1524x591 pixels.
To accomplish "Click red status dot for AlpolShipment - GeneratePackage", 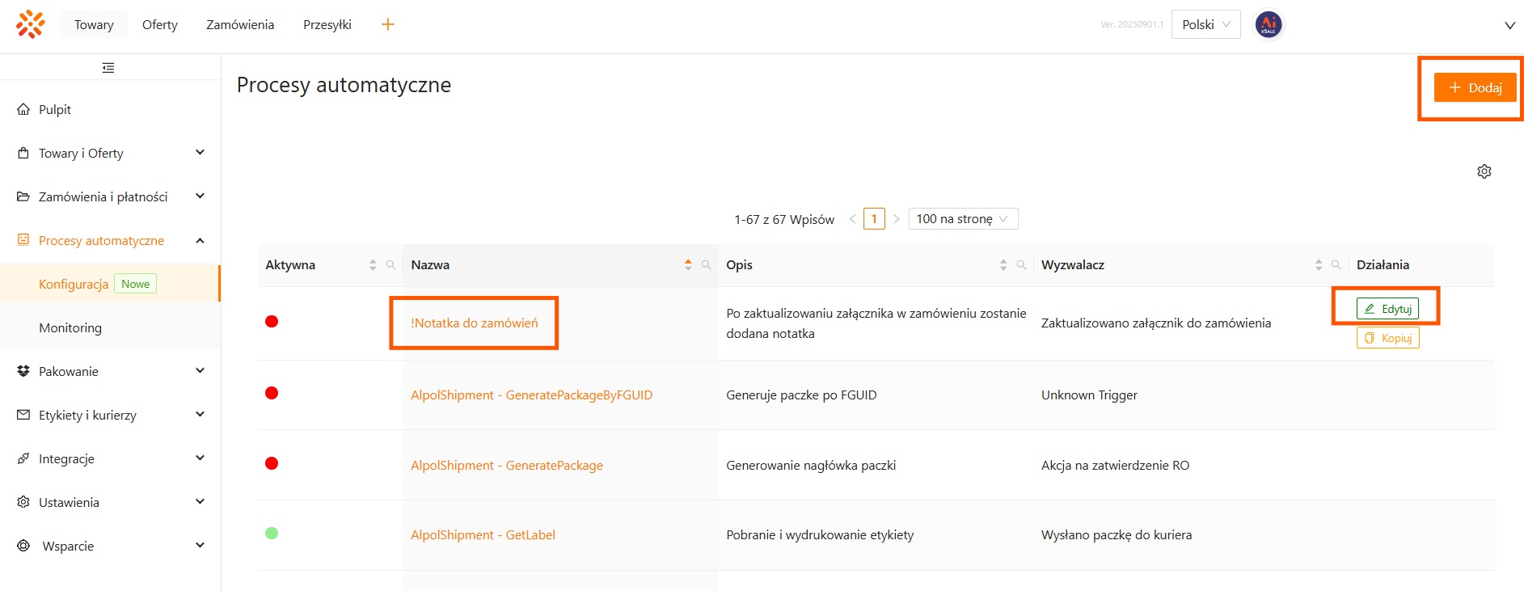I will (272, 463).
